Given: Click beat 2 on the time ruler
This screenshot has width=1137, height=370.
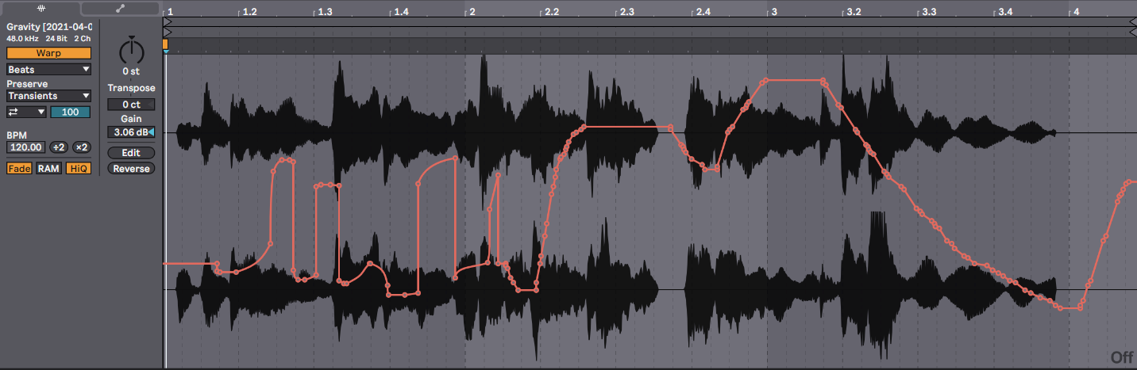Looking at the screenshot, I should 472,13.
